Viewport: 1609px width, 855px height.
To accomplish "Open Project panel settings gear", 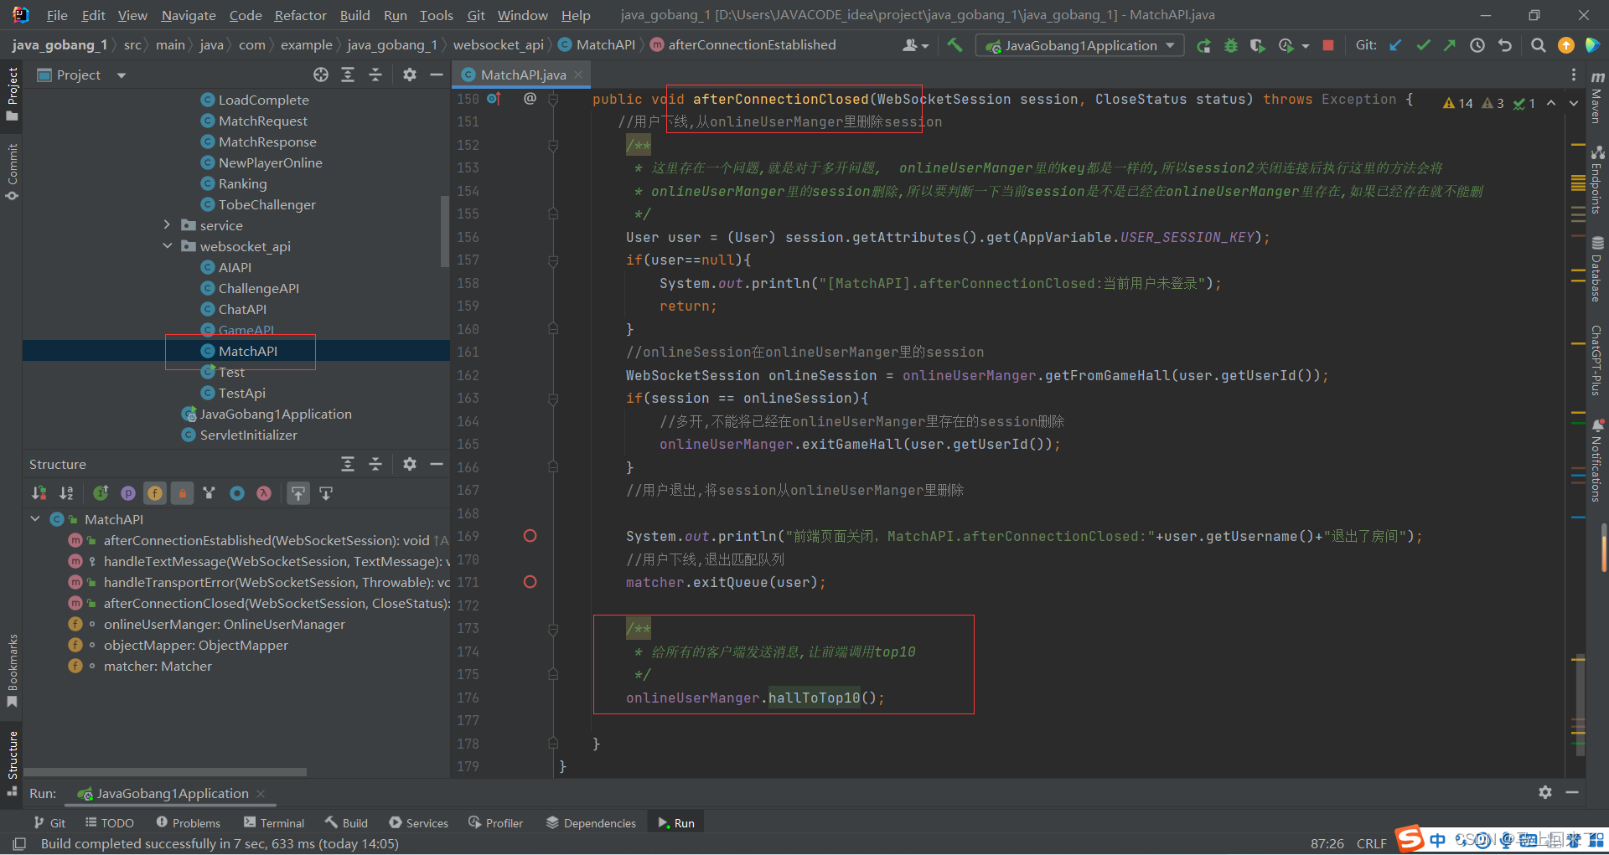I will click(409, 75).
